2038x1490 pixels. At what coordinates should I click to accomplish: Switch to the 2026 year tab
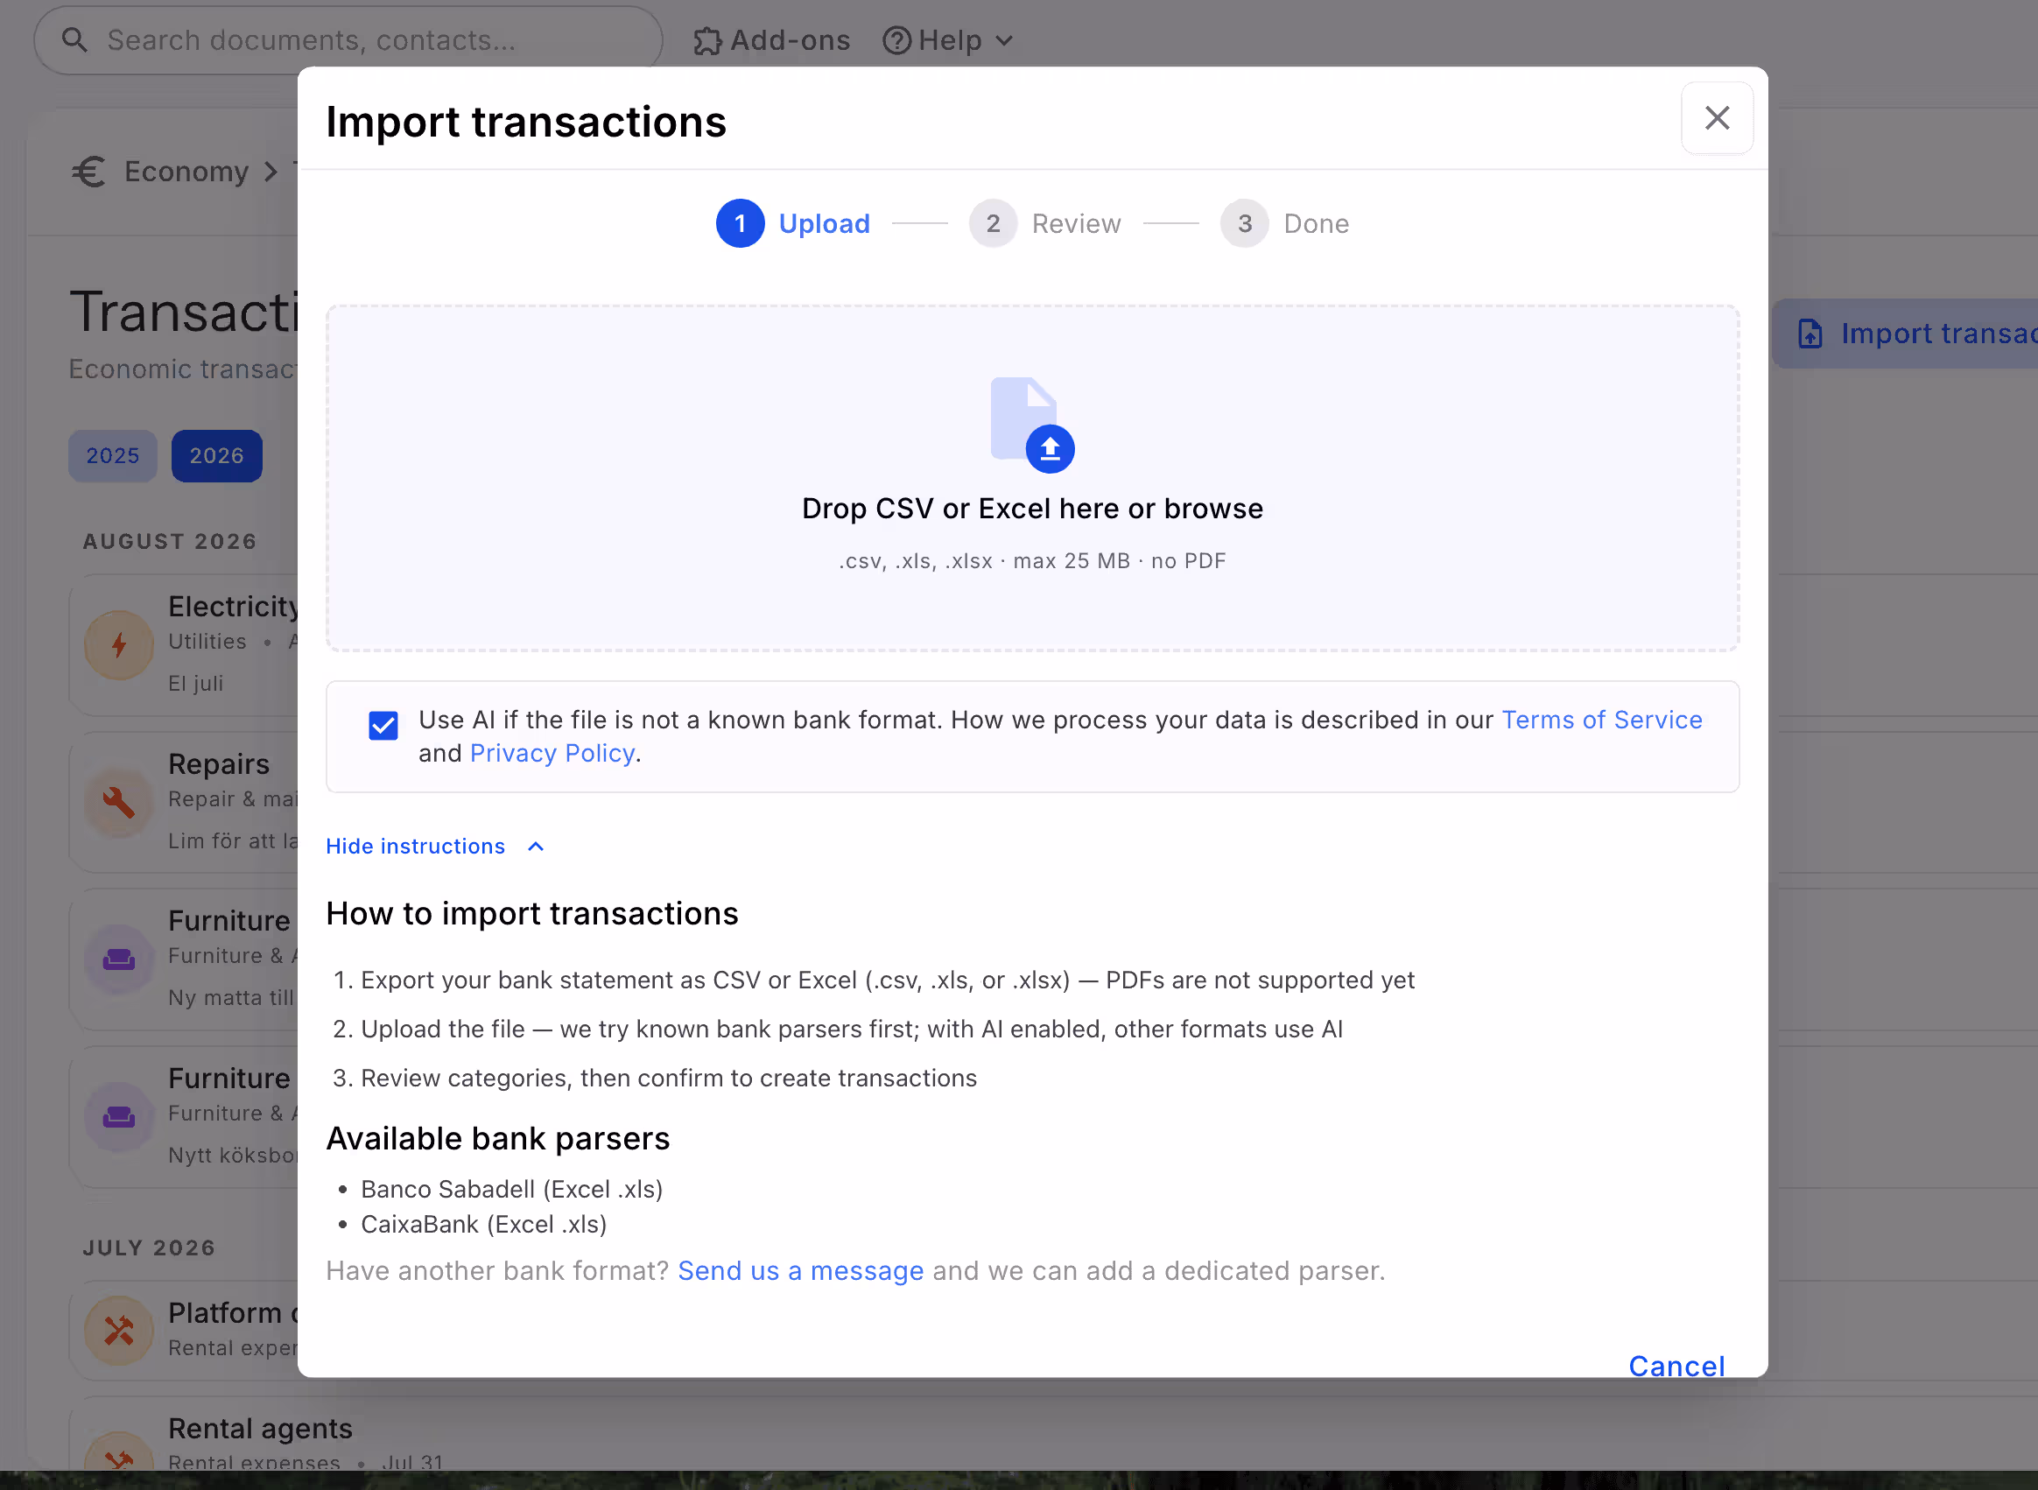[216, 455]
